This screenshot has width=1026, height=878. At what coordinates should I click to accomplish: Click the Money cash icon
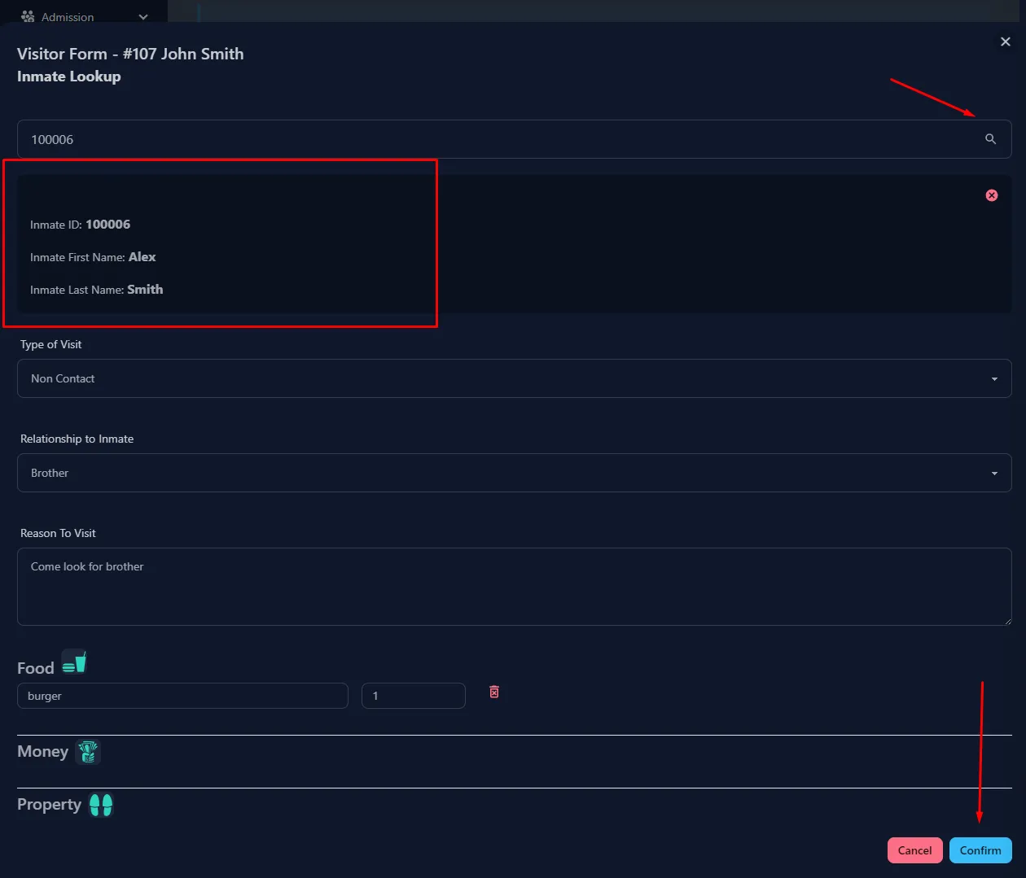coord(88,751)
